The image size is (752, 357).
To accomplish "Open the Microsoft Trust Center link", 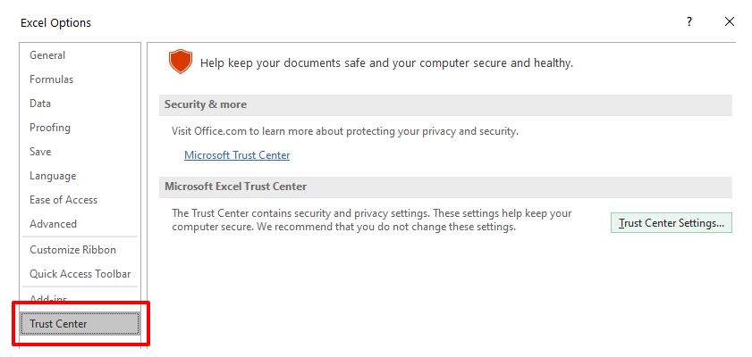I will [237, 155].
